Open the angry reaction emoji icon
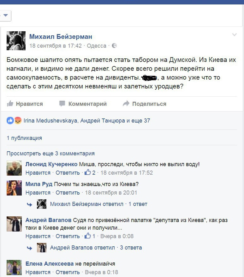The height and width of the screenshot is (277, 244). [x=18, y=121]
